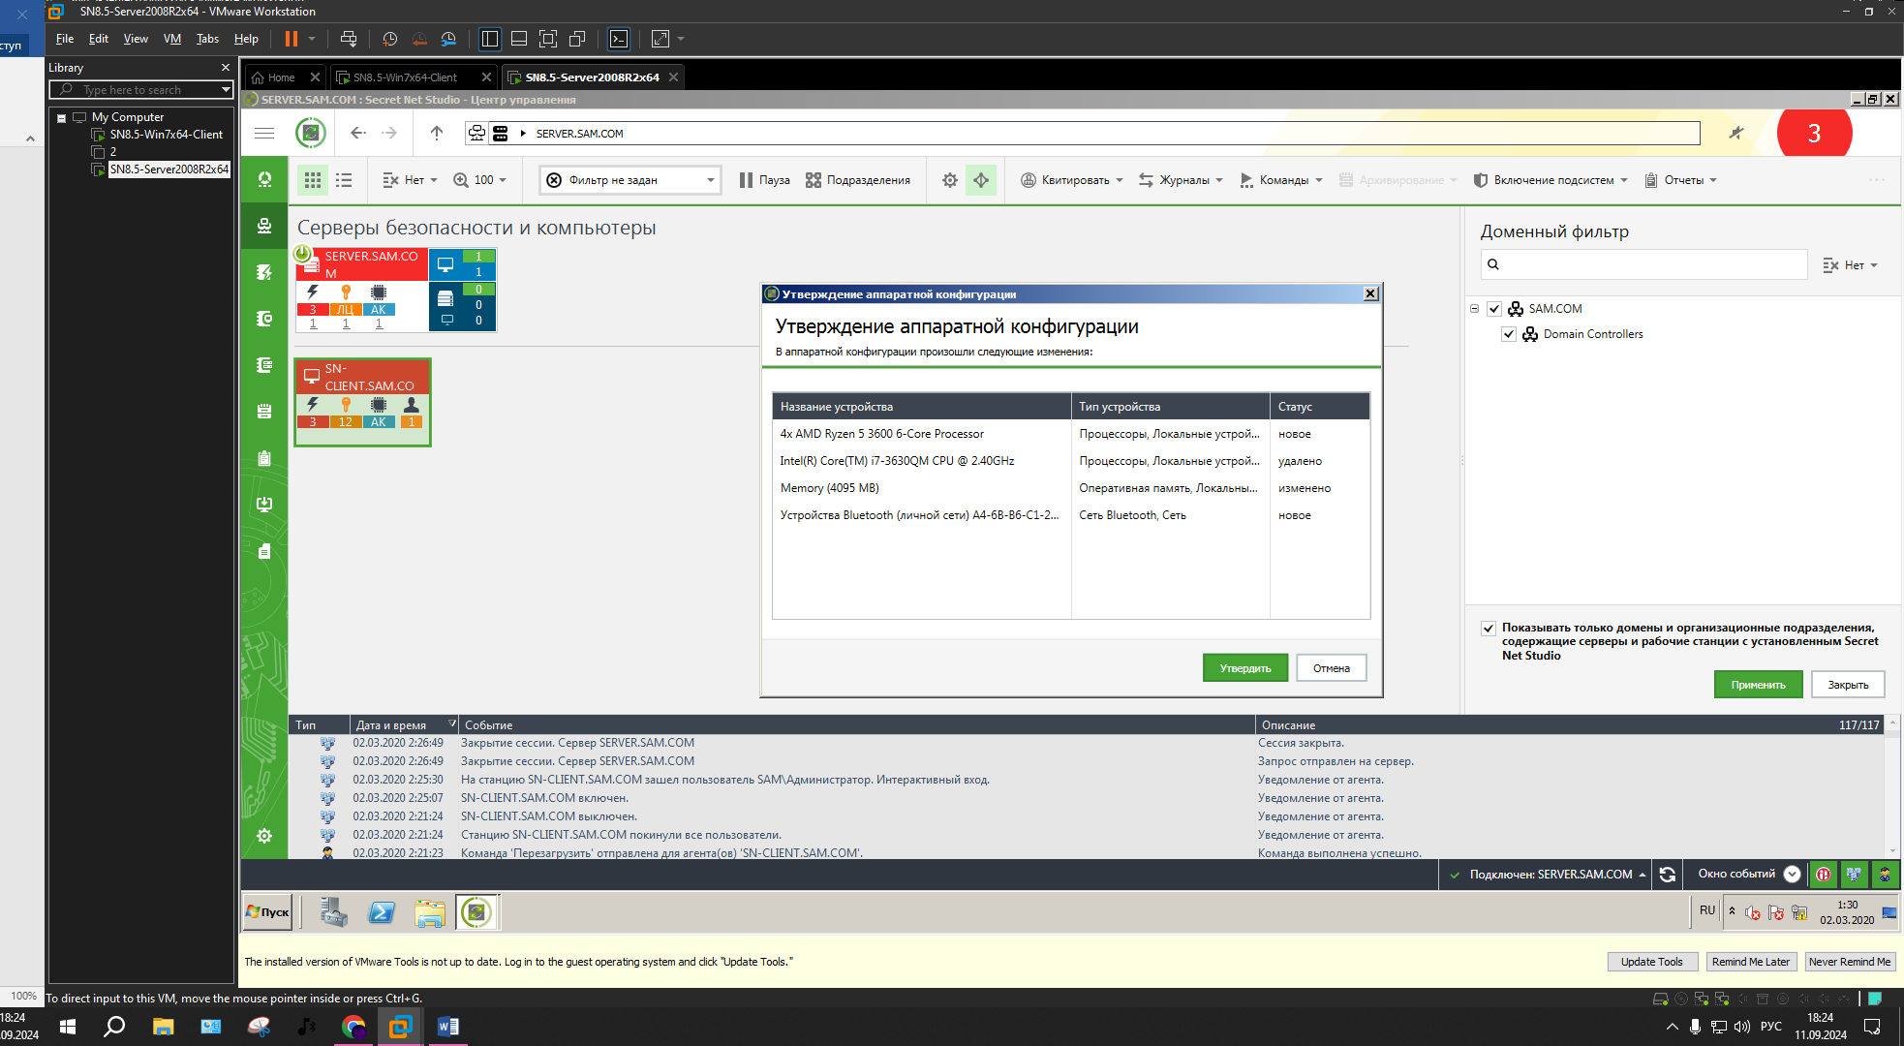This screenshot has width=1904, height=1046.
Task: Click the pin icon beside the address bar
Action: tap(1736, 134)
